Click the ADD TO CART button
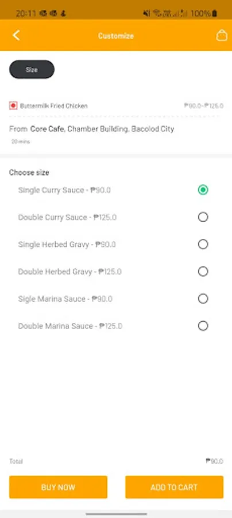232x518 pixels. click(x=175, y=487)
